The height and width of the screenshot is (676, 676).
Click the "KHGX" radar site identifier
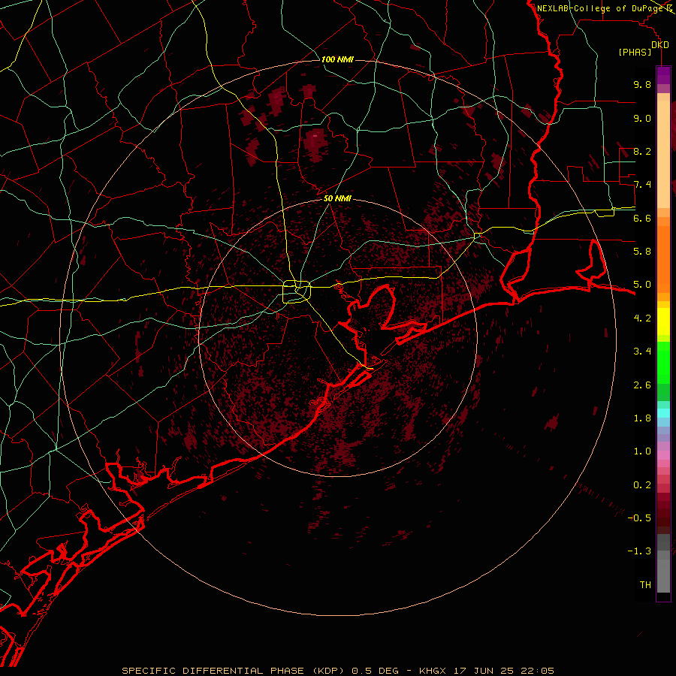(x=433, y=671)
